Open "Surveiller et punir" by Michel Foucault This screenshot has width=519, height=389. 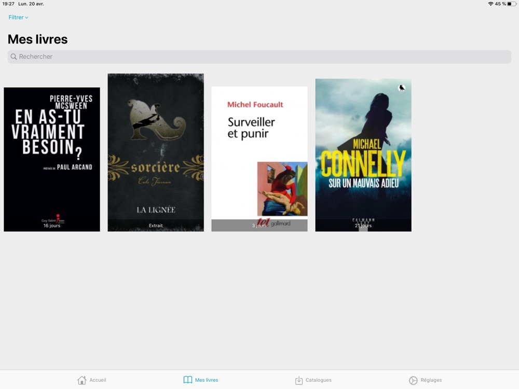[x=259, y=159]
